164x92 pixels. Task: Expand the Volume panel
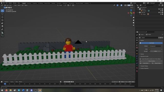click(142, 54)
